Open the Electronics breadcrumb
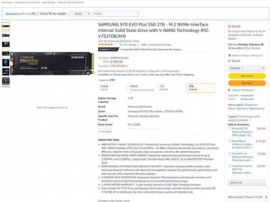Viewport: 270px width, 202px height. pos(7,2)
